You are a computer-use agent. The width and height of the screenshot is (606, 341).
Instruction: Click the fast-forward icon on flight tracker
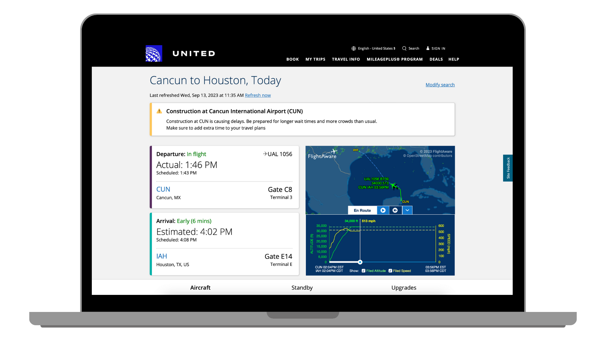click(x=394, y=210)
